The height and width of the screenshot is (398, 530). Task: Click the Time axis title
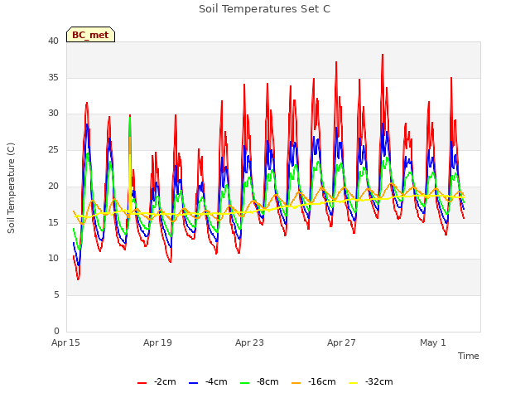[468, 356]
